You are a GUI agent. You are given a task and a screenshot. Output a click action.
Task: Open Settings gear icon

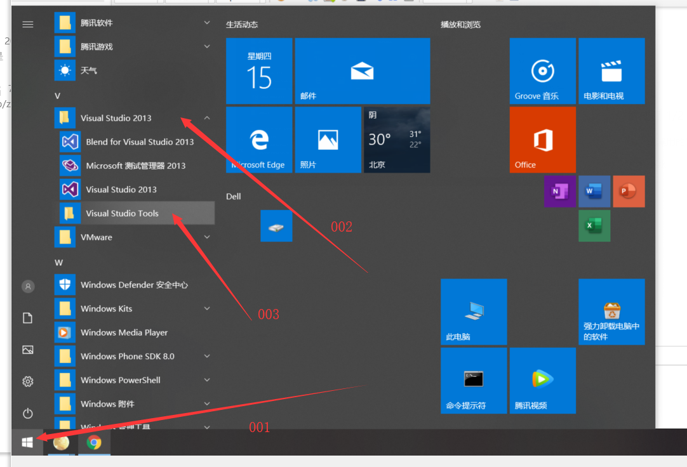coord(27,381)
